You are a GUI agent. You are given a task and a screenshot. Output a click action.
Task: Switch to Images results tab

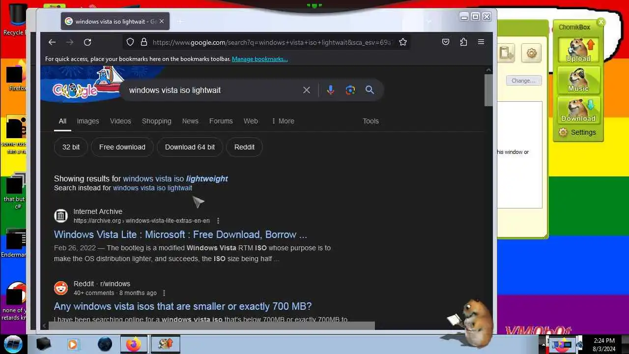pyautogui.click(x=88, y=121)
